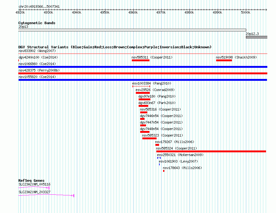Click the SLC23A2|NM_005116 gene glyph

point(34,188)
